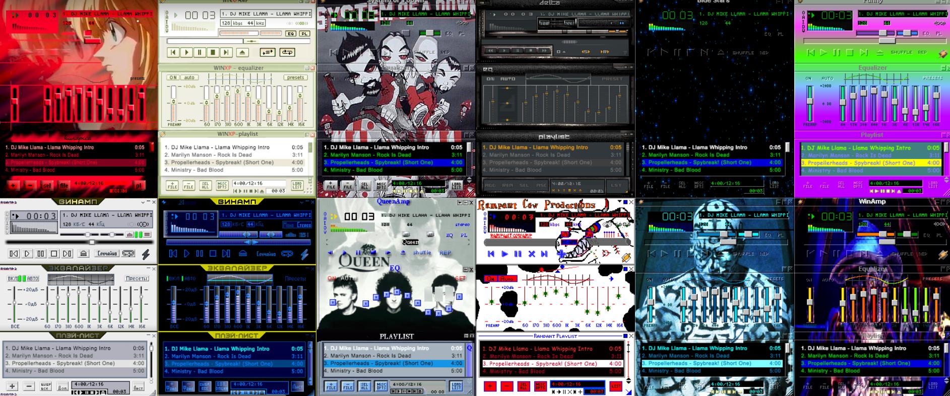Click sel button in red anime playlist
Screen dimensions: 950x396
click(x=47, y=186)
